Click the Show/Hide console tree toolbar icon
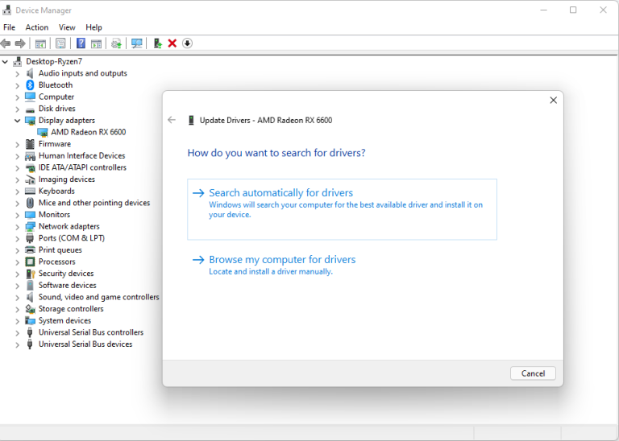The image size is (619, 441). click(40, 43)
